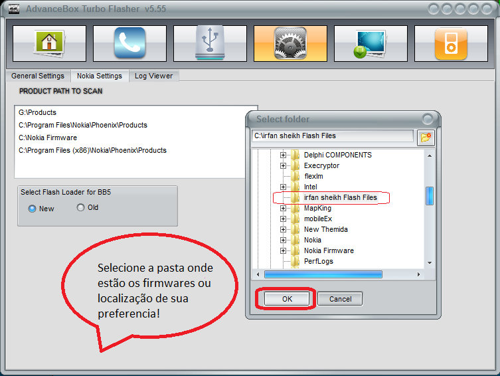
Task: Open the Home section icon
Action: coord(49,43)
